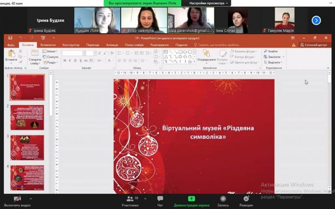
Task: Open the Конструктор ribbon tab
Action: pos(71,45)
